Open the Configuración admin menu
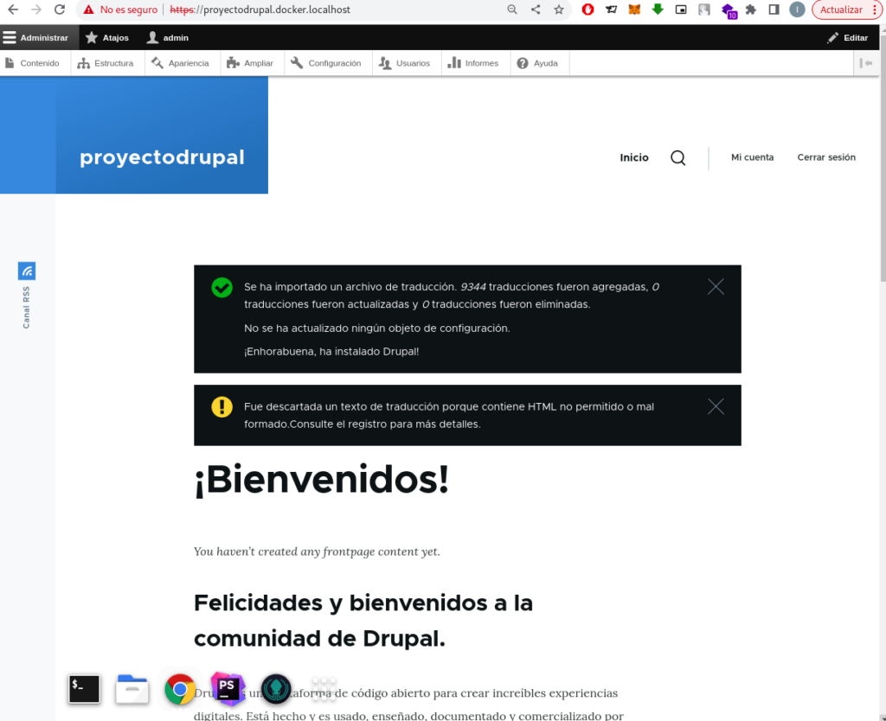 326,63
